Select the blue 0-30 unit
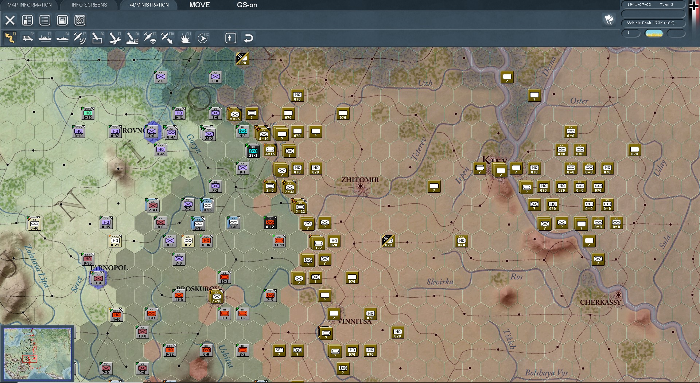 coord(234,223)
